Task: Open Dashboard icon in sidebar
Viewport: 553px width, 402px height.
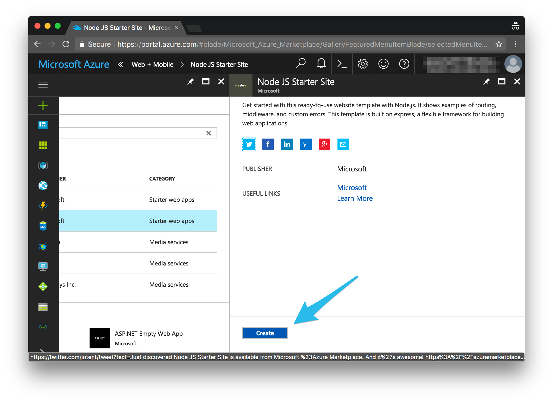Action: coord(43,125)
